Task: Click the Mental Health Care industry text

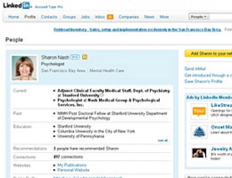Action: tap(107, 71)
